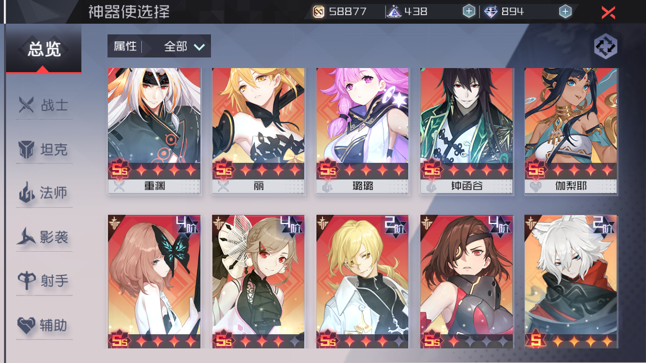The image size is (646, 363).
Task: Add more diamonds with plus button
Action: pyautogui.click(x=565, y=12)
